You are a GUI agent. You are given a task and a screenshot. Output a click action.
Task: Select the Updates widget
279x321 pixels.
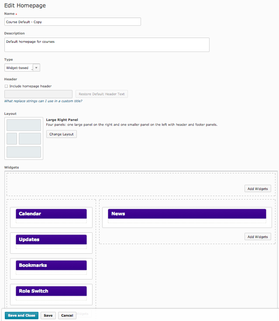(51, 240)
